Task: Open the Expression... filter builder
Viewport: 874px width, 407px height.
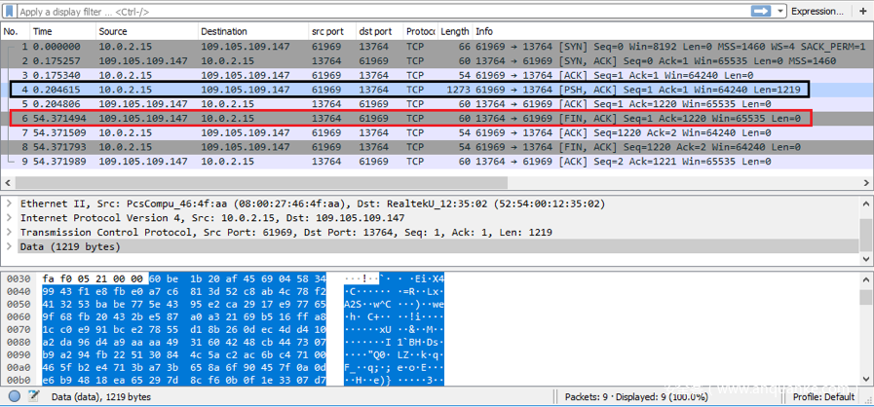Action: pyautogui.click(x=817, y=11)
